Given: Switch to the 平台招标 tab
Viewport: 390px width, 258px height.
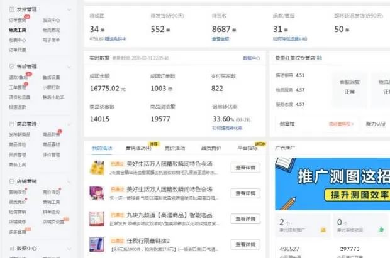Looking at the screenshot, I should point(248,148).
